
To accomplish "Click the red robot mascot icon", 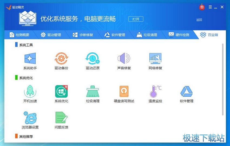I will click(x=202, y=7).
